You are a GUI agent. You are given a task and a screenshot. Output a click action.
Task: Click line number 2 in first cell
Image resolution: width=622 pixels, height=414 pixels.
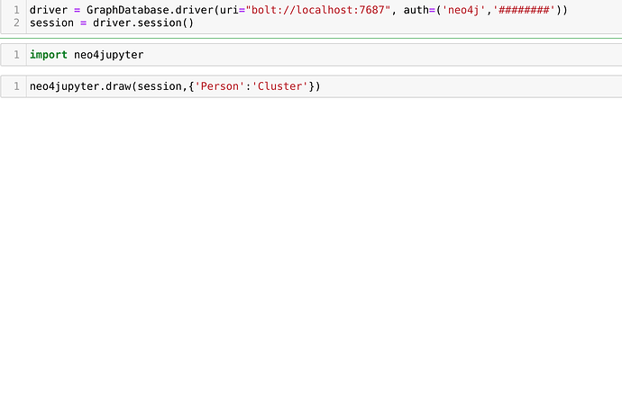[x=16, y=23]
